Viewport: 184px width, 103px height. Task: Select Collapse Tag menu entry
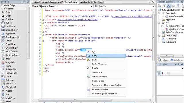(106, 81)
